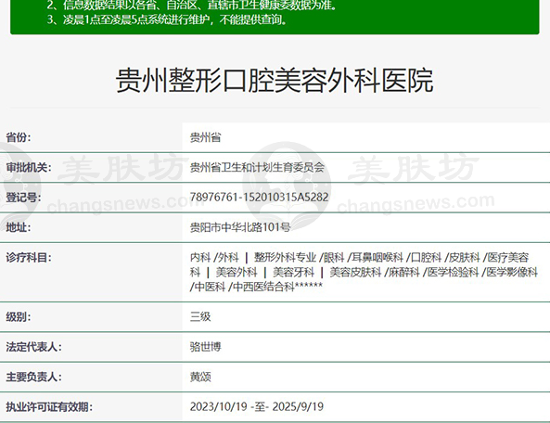This screenshot has height=423, width=550.
Task: Select the 级别 label
Action: 19,316
